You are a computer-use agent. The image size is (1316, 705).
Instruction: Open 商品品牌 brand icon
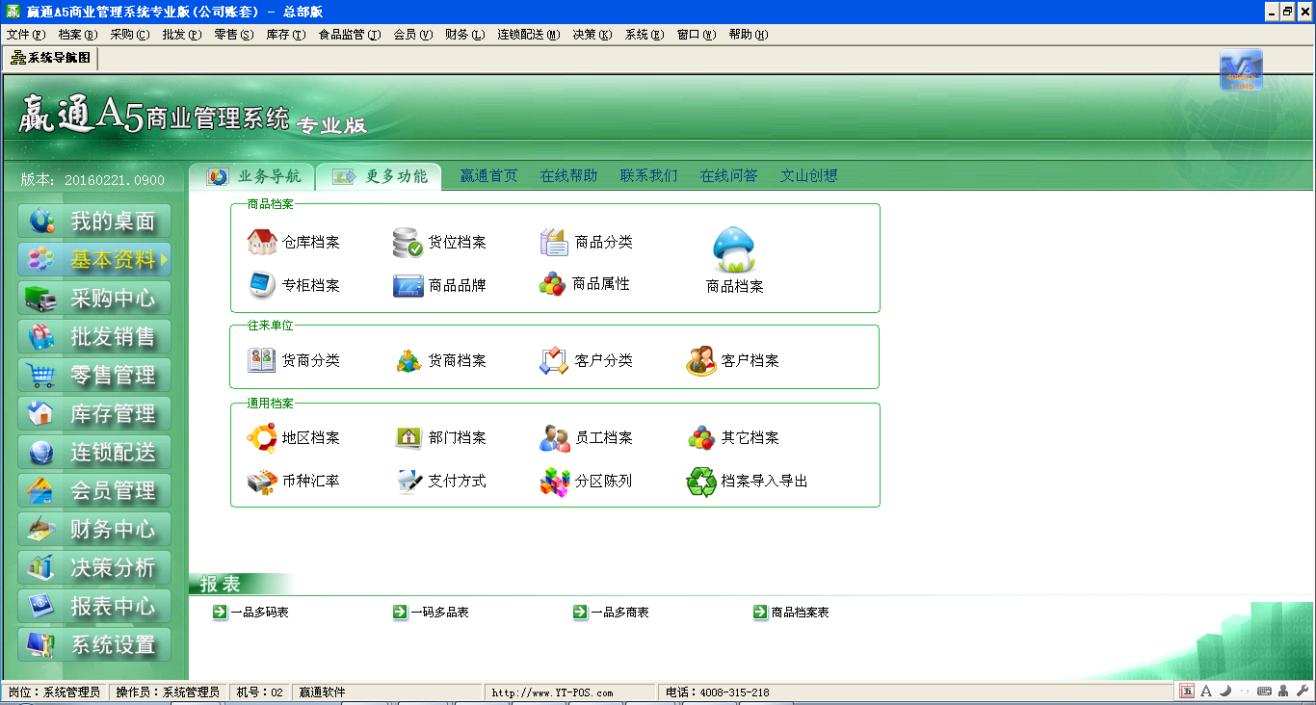[x=408, y=285]
